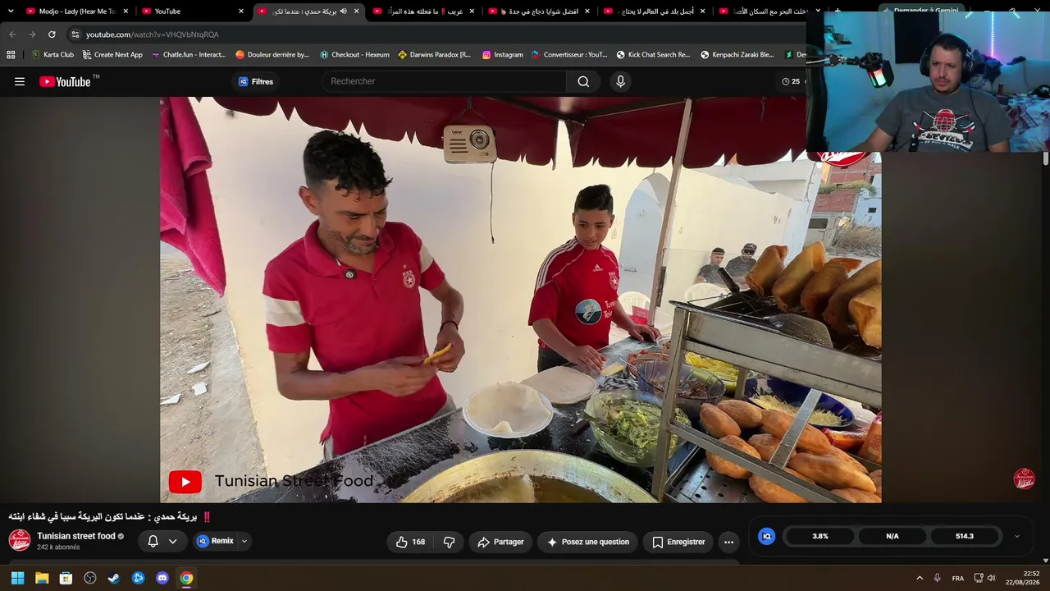View site information icon in address bar
1050x591 pixels.
point(75,34)
